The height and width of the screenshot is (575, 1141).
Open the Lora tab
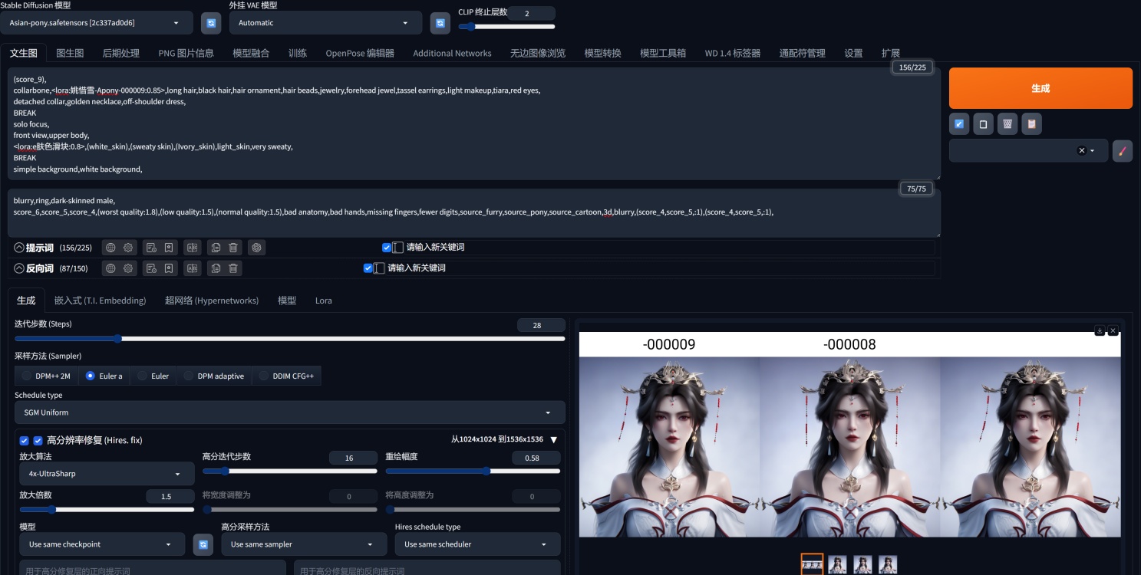pos(323,301)
